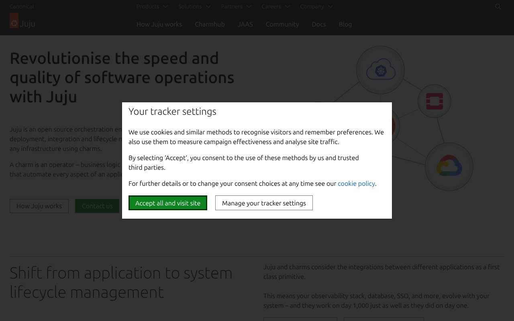The image size is (514, 321).
Task: Open the site search magnifier icon
Action: [498, 6]
